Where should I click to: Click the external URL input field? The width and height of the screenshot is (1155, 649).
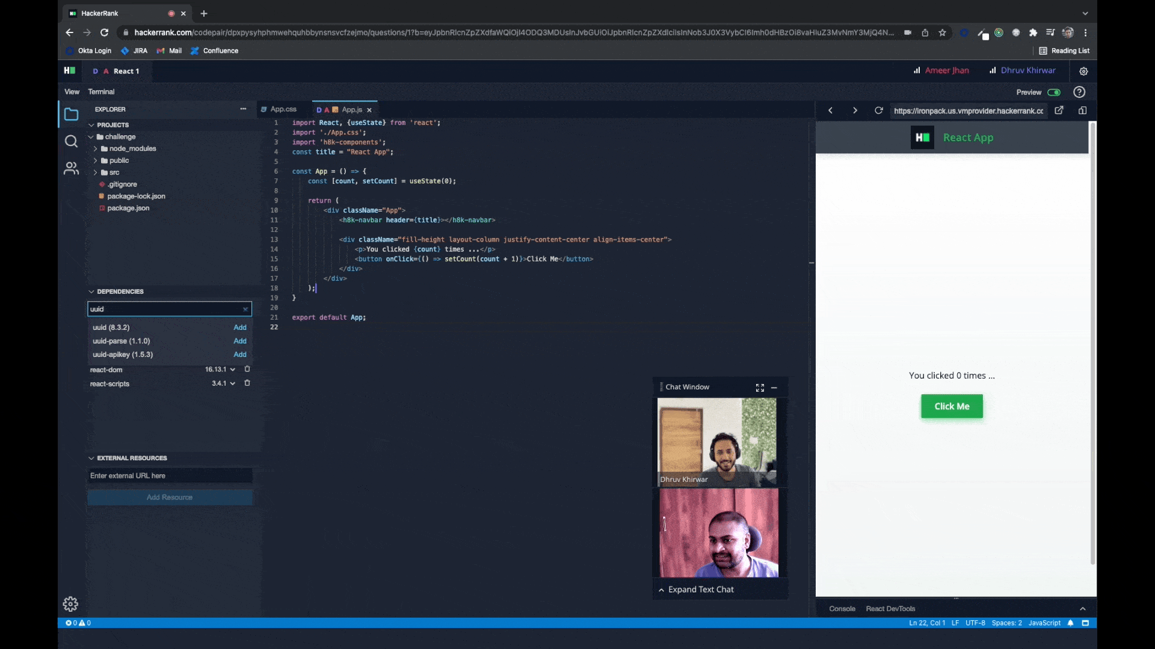pyautogui.click(x=170, y=476)
